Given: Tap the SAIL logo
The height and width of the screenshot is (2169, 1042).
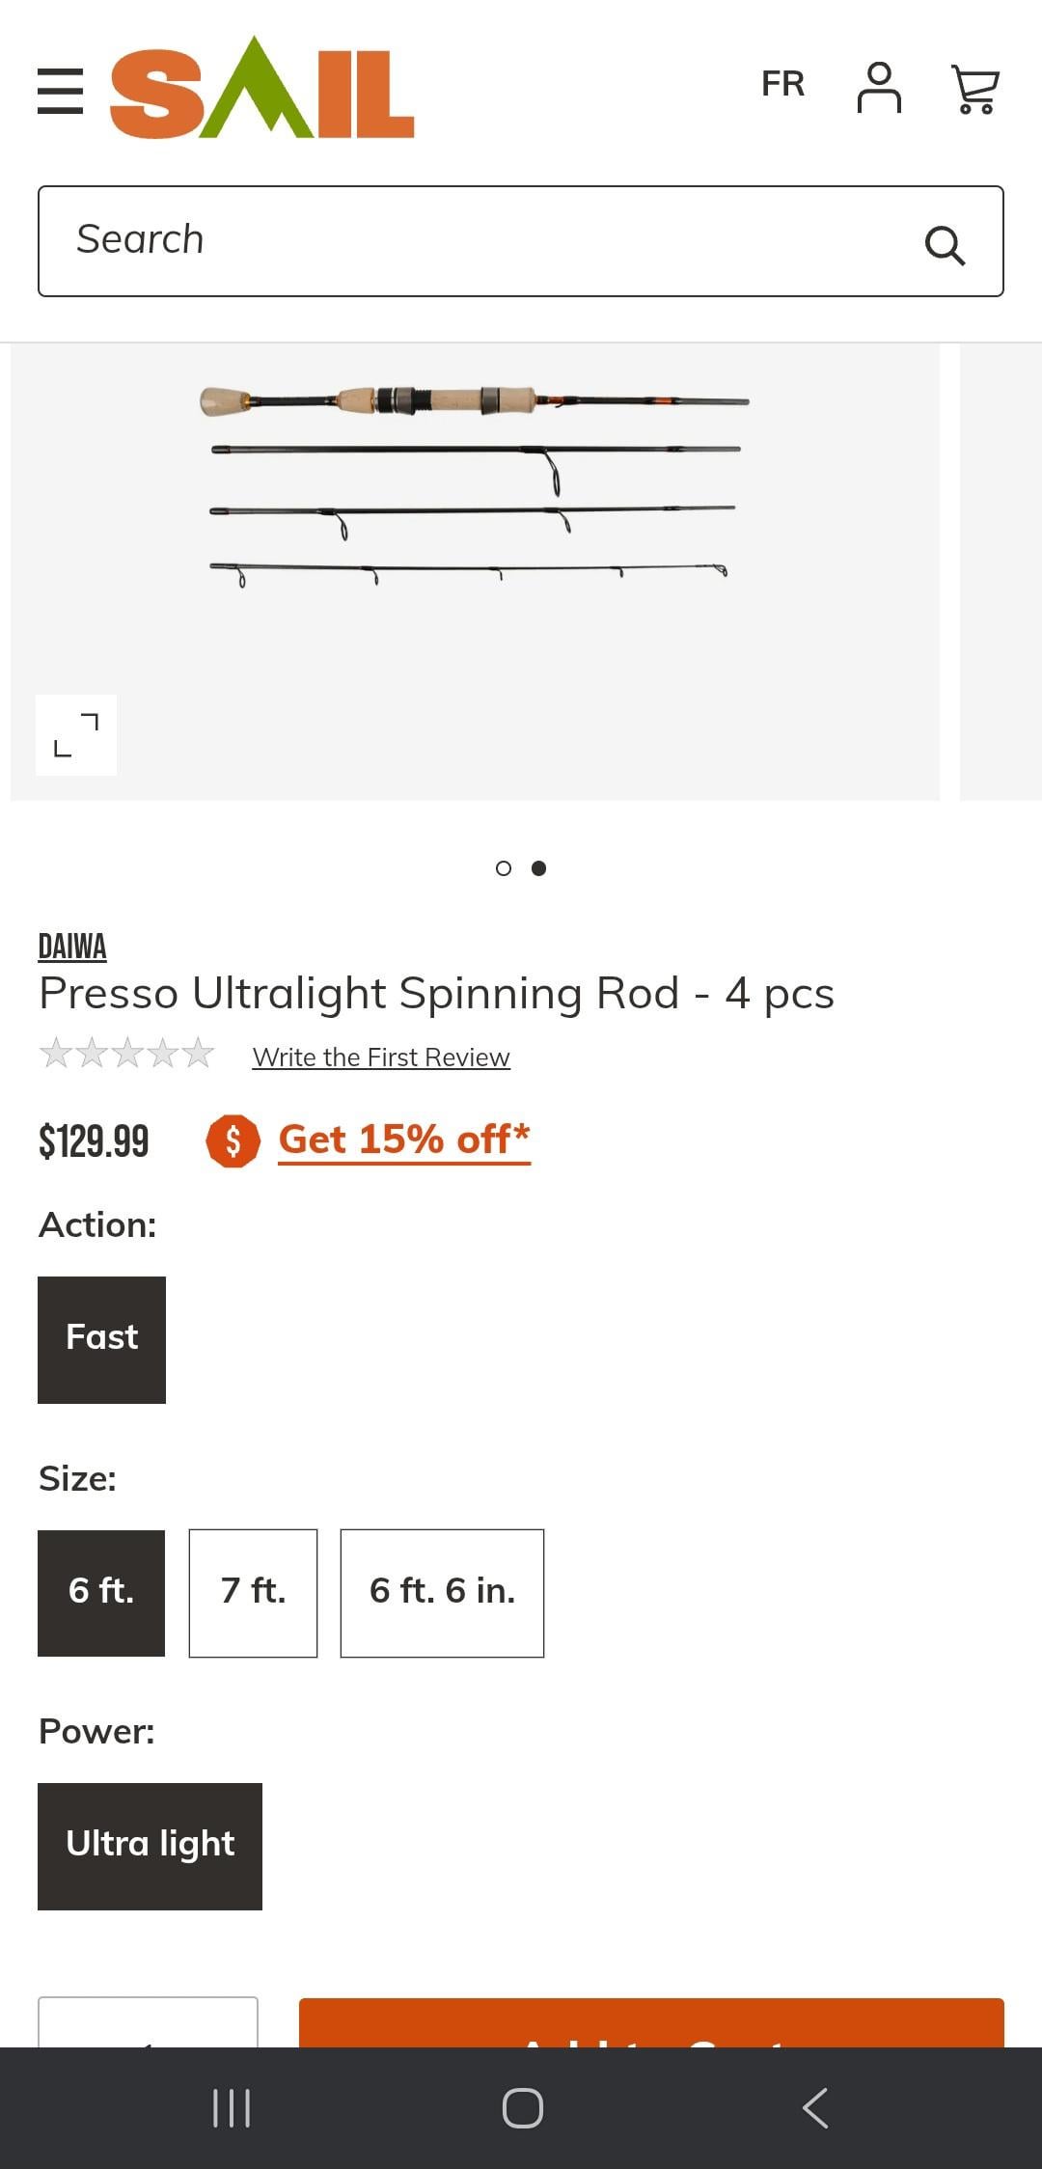Looking at the screenshot, I should (x=261, y=89).
